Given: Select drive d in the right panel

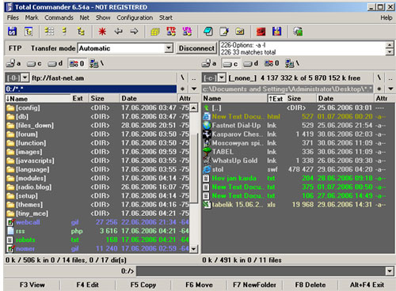Looking at the screenshot, I should click(251, 63).
